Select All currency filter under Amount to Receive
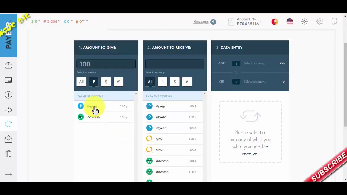This screenshot has height=195, width=347. tap(150, 82)
